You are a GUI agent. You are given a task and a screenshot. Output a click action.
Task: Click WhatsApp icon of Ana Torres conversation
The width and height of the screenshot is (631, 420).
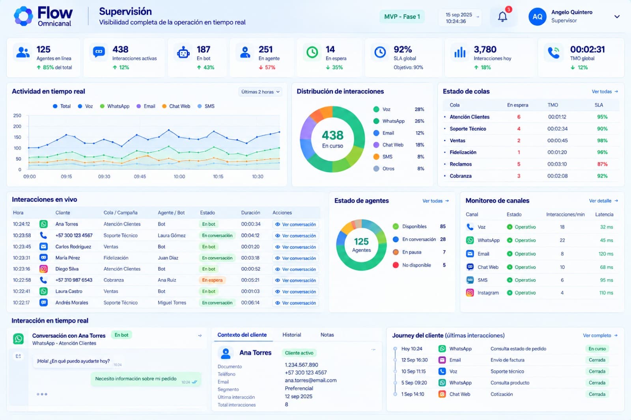pos(18,338)
